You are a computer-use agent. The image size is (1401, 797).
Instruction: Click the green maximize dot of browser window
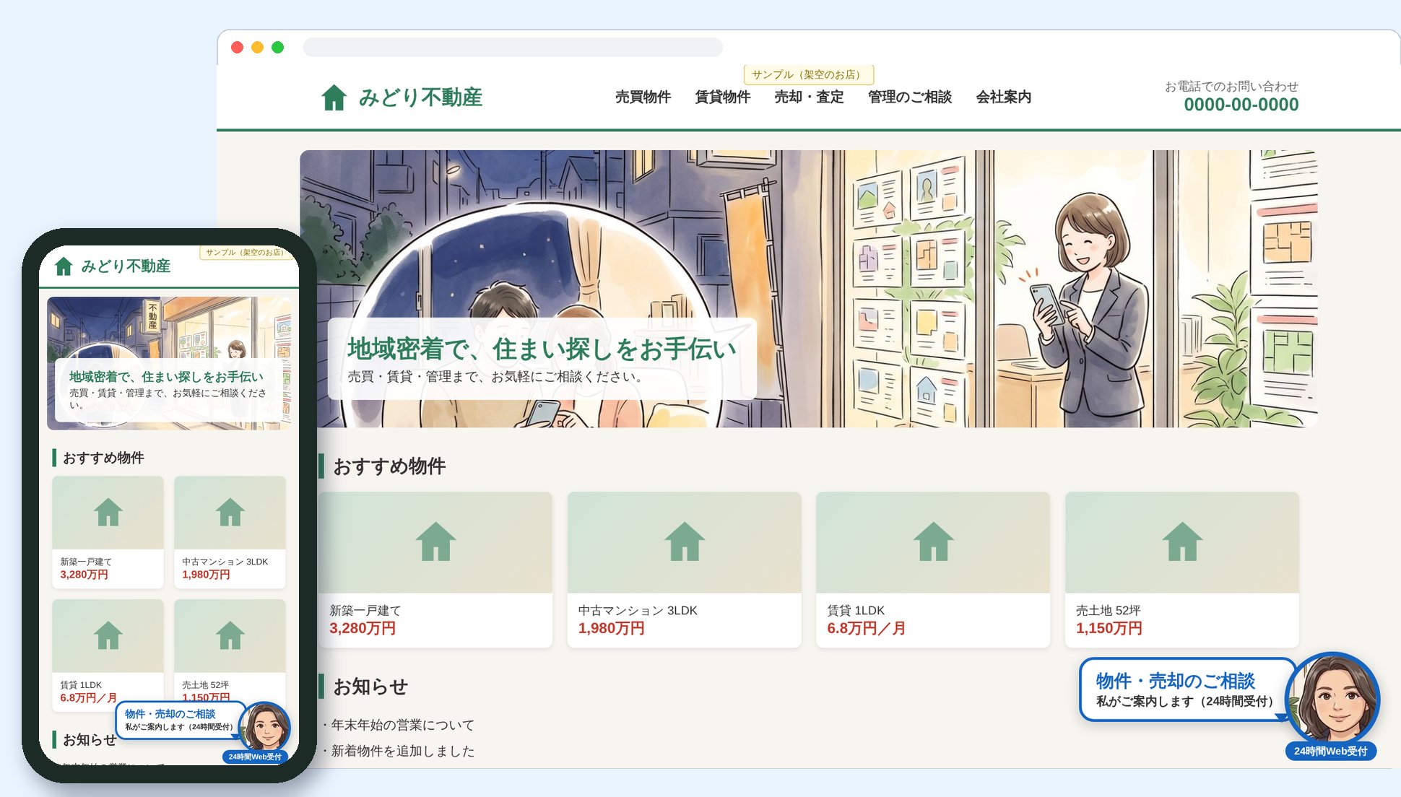tap(277, 47)
